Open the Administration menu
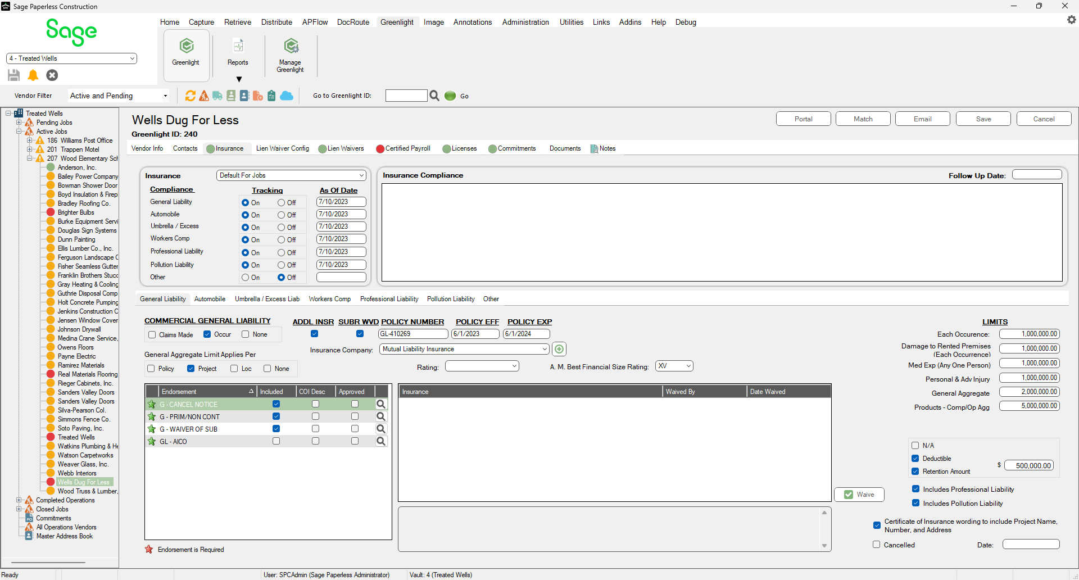1079x580 pixels. pyautogui.click(x=525, y=22)
